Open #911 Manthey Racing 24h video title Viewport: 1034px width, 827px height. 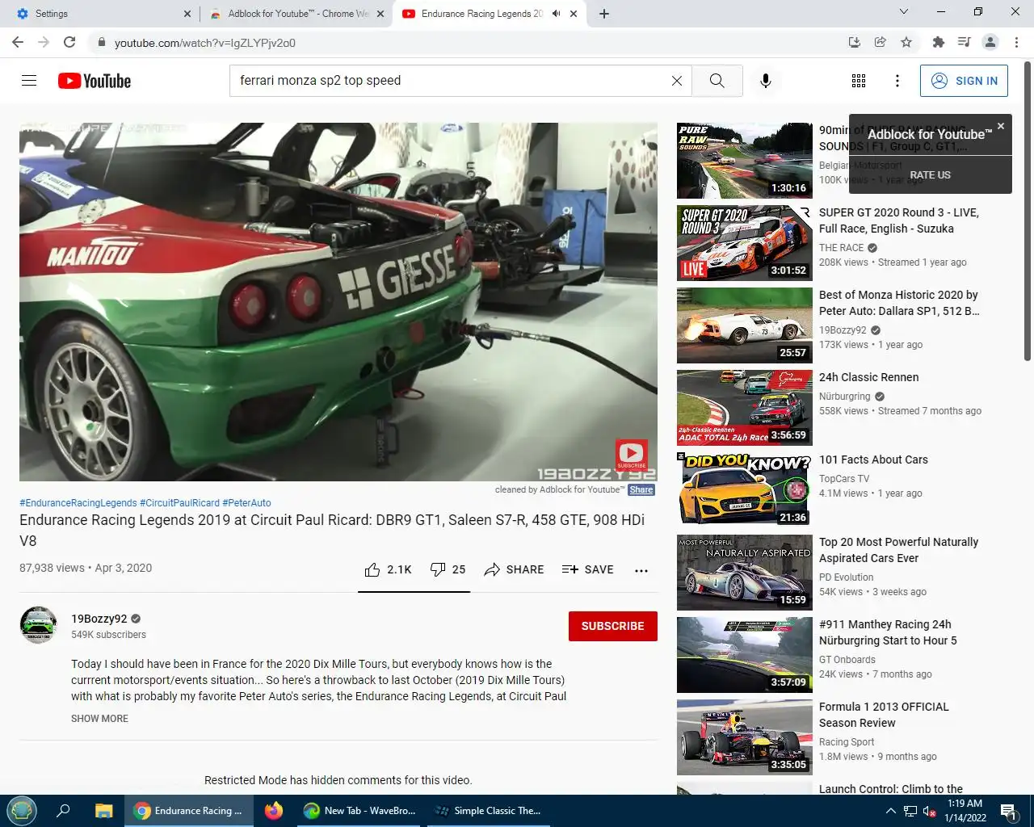888,632
